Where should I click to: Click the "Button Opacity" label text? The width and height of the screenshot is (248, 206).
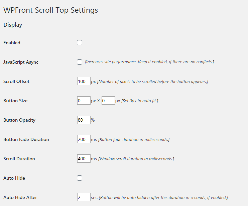coord(19,120)
